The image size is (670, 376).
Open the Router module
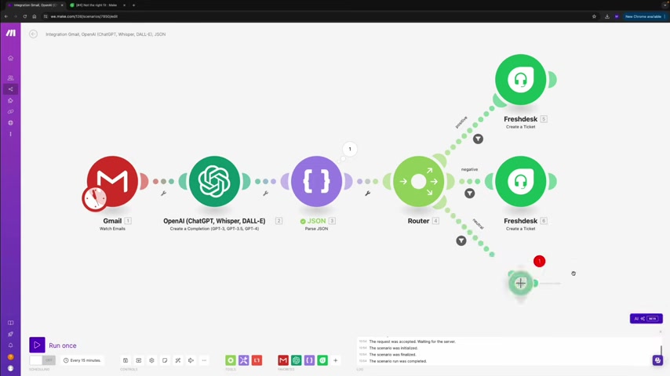click(418, 182)
